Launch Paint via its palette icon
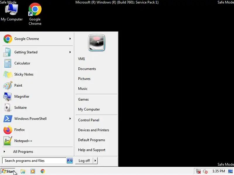The width and height of the screenshot is (234, 175). tap(8, 85)
